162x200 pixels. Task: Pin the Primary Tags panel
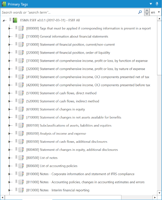(157, 4)
